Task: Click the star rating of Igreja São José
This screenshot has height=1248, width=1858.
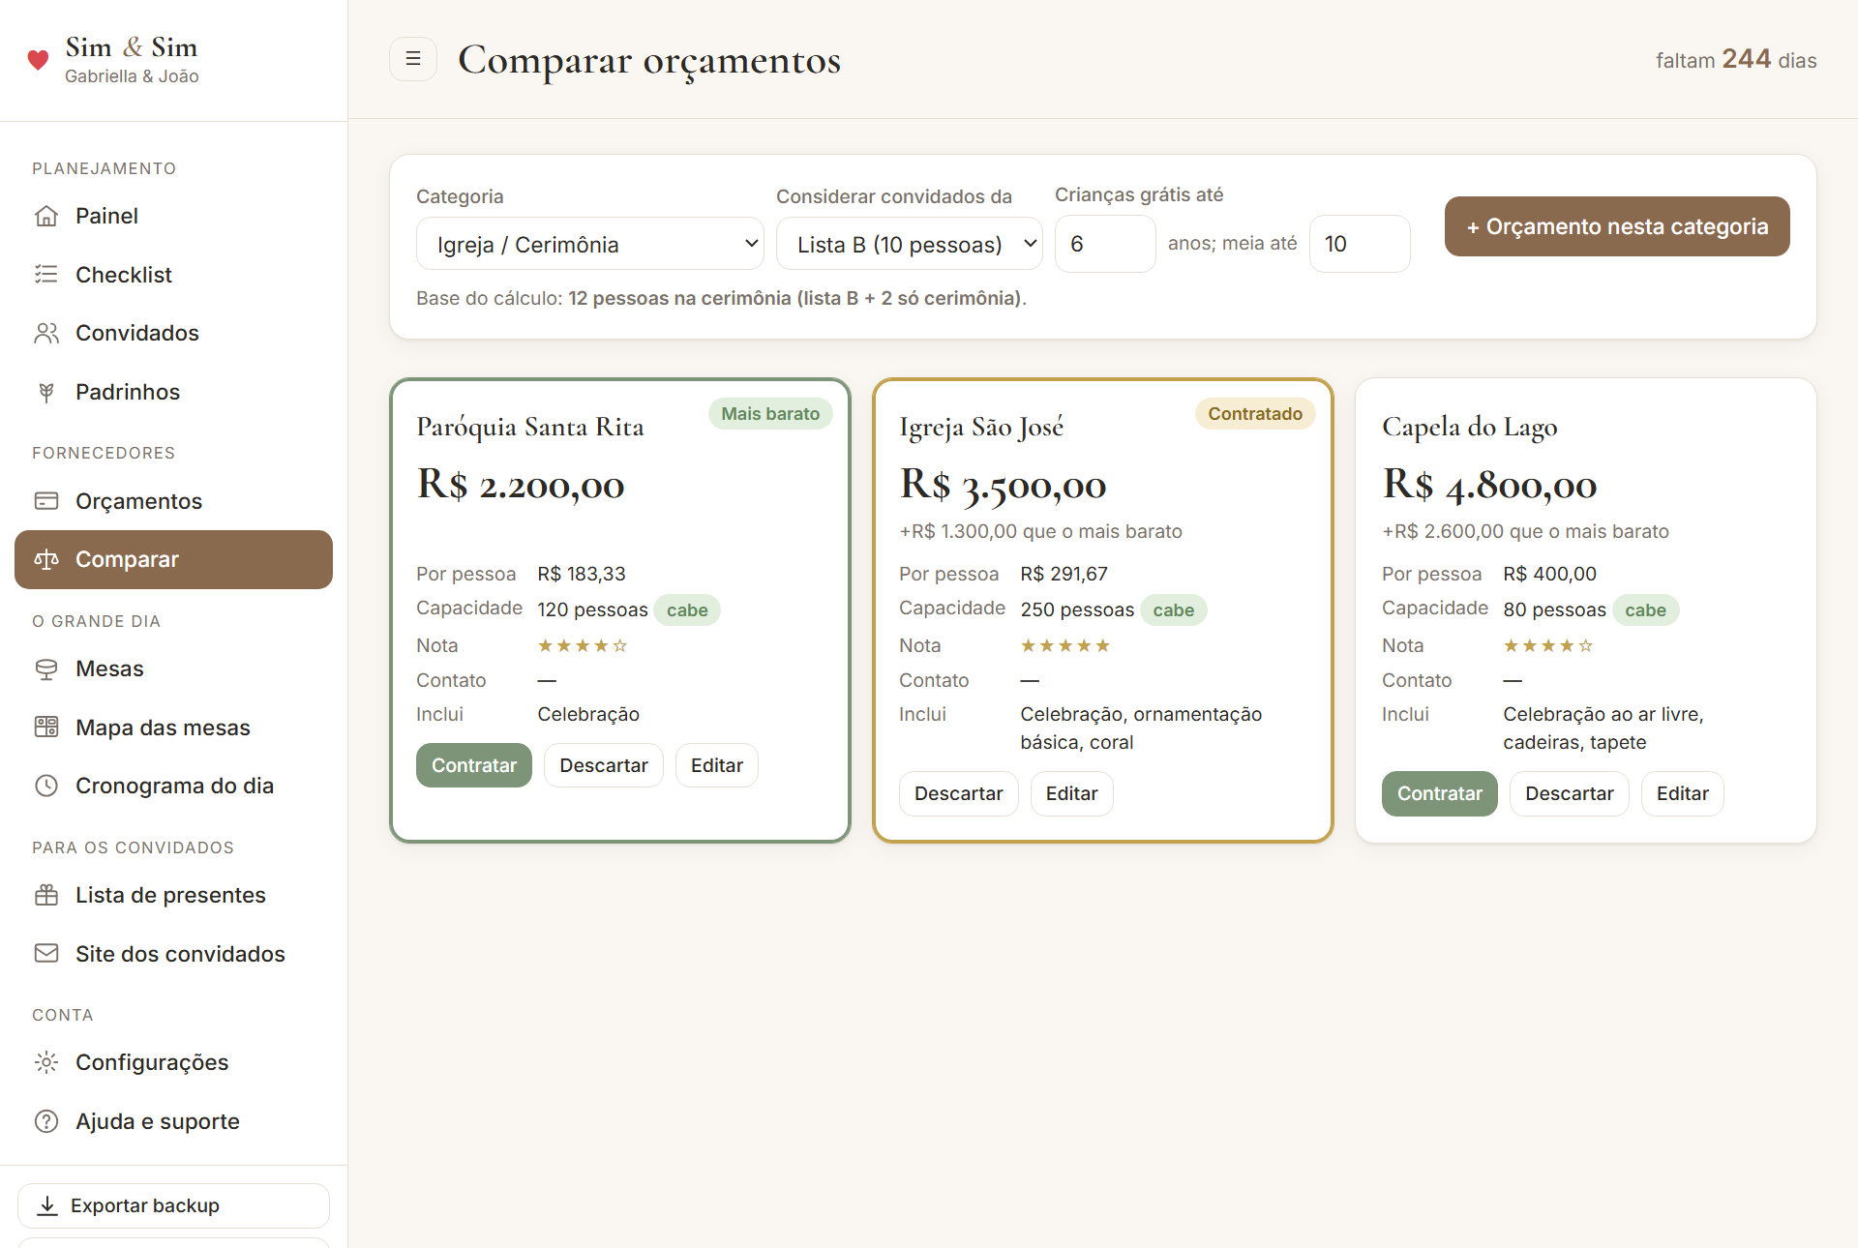Action: [1065, 645]
